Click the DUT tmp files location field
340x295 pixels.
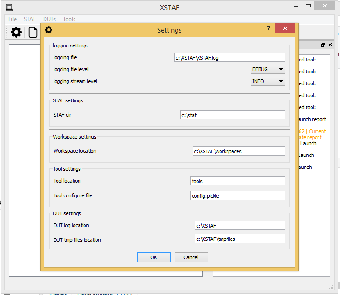click(240, 239)
